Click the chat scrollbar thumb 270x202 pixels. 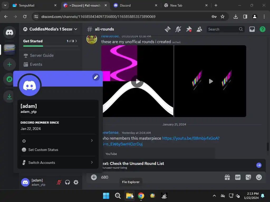tap(268, 147)
